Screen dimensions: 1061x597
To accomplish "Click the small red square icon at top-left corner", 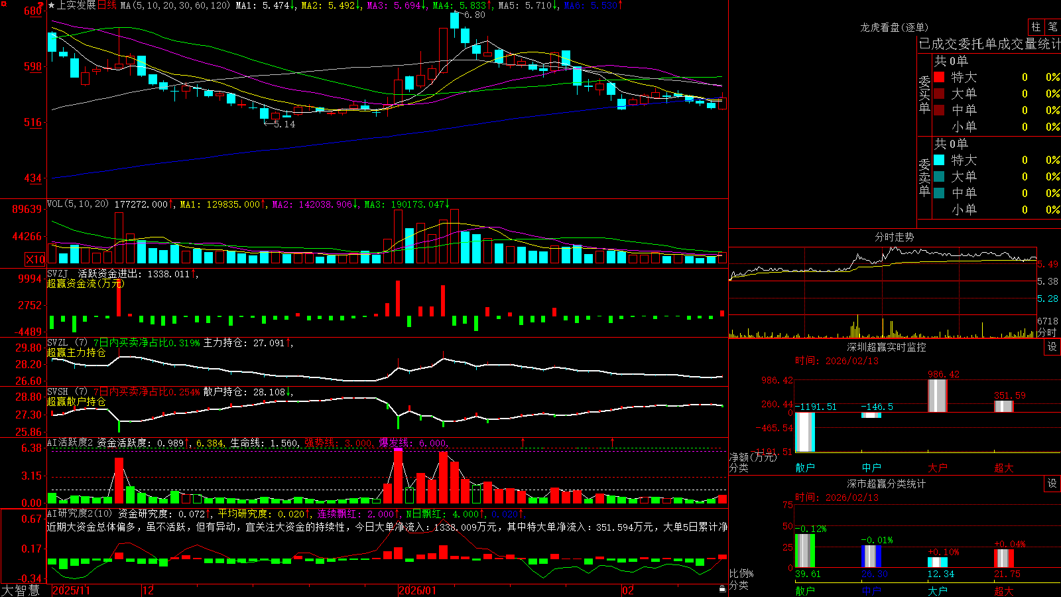I will [3, 3].
